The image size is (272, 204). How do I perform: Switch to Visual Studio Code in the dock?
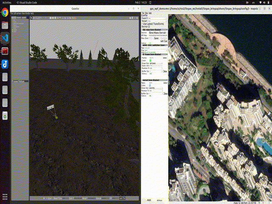5,38
